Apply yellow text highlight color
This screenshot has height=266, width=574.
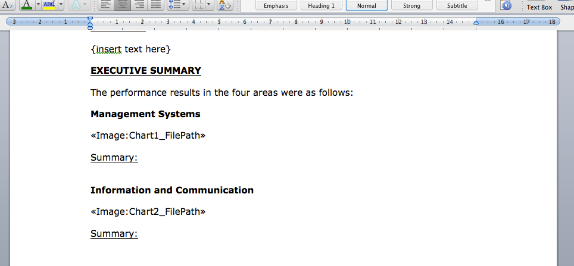tap(49, 5)
